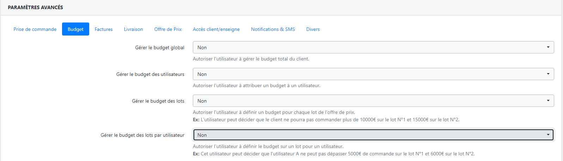
Task: Switch to the Accès client/enseigne tab
Action: (x=216, y=29)
